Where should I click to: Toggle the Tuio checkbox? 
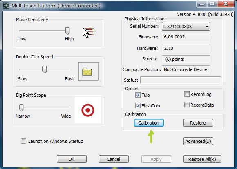tap(138, 95)
